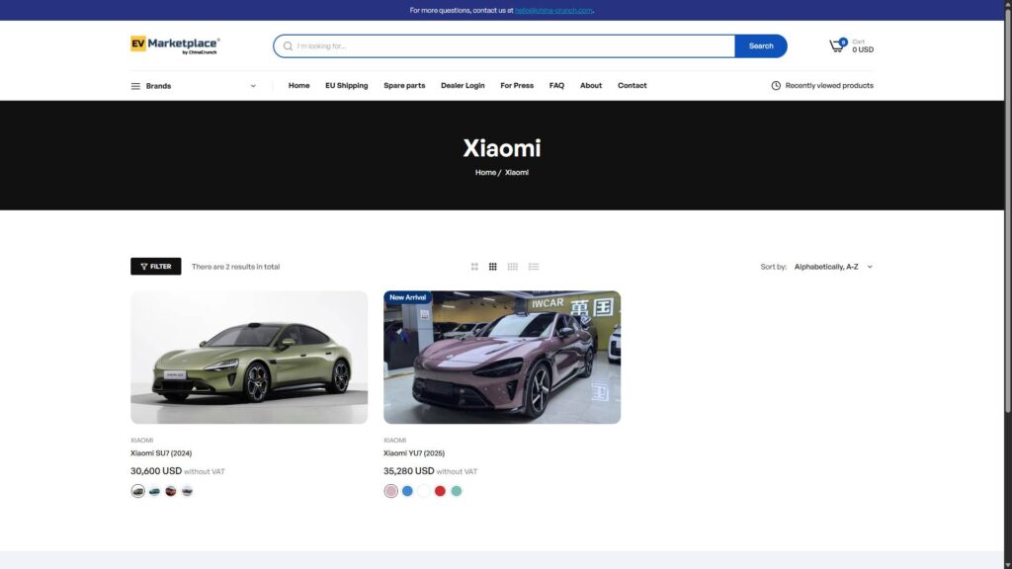Image resolution: width=1012 pixels, height=569 pixels.
Task: Click XIAOMI brand label above SU7
Action: (142, 441)
